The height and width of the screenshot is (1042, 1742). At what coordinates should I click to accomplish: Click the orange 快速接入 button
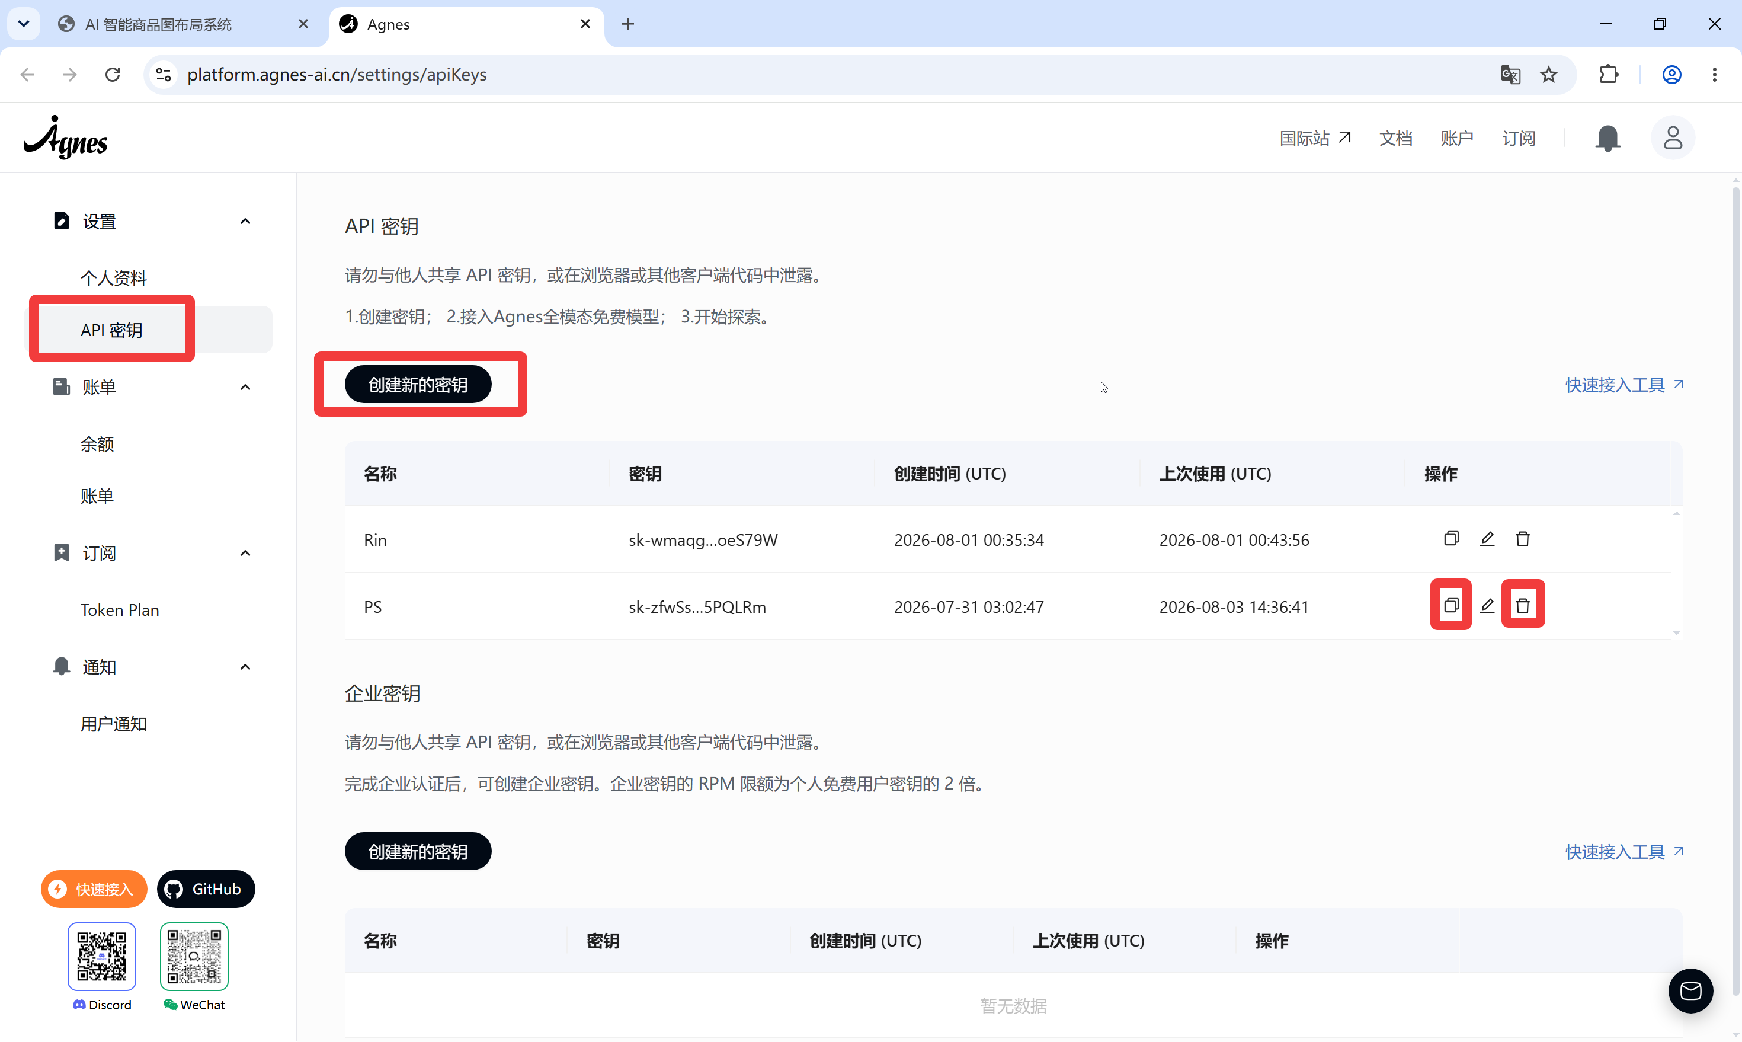[x=94, y=889]
